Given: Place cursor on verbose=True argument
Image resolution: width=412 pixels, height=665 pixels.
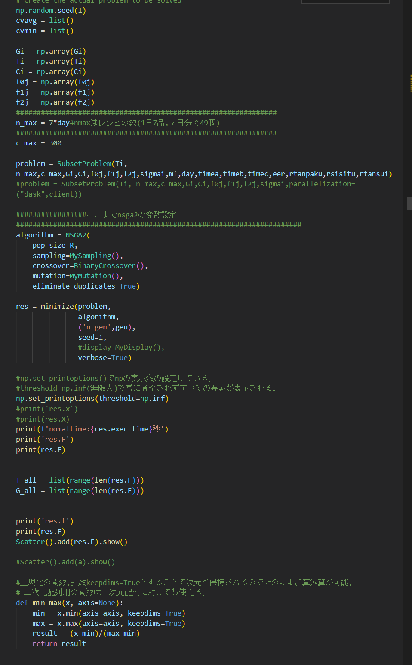Looking at the screenshot, I should point(103,357).
